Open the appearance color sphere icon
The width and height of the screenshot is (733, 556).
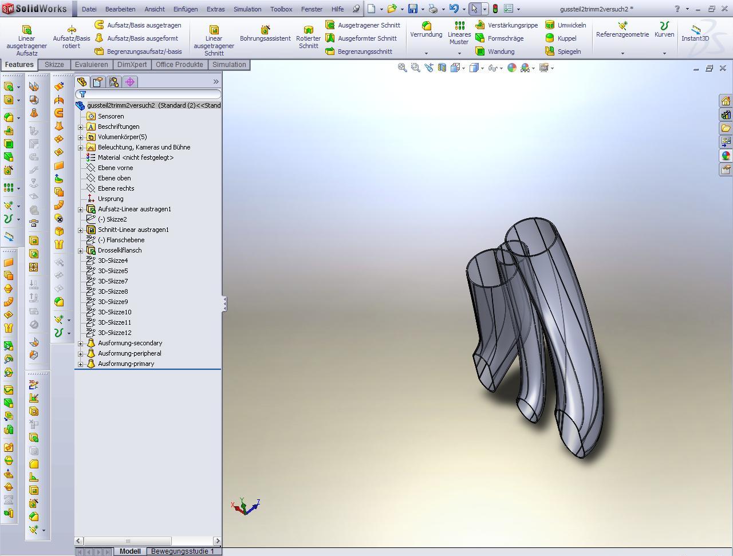(x=512, y=68)
